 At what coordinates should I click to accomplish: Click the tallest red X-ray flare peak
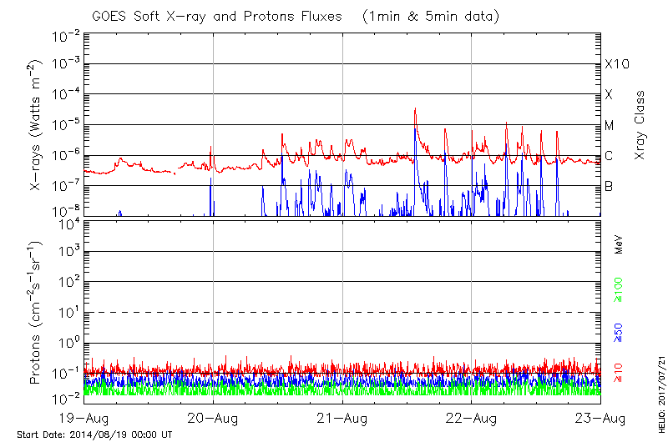tap(414, 109)
